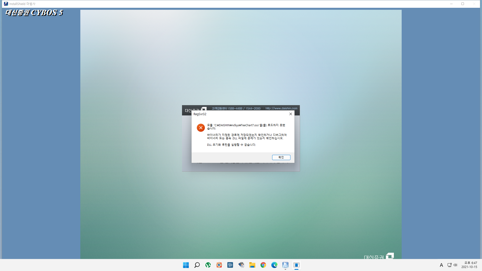Click the 확인 button in RegSvr32 dialog
The width and height of the screenshot is (482, 271).
tap(281, 157)
